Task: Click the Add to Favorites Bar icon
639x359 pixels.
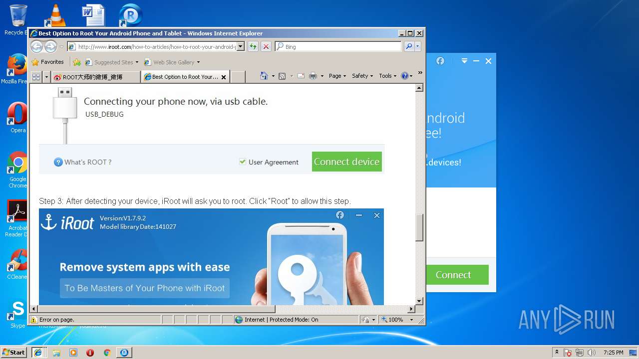Action: pos(76,62)
